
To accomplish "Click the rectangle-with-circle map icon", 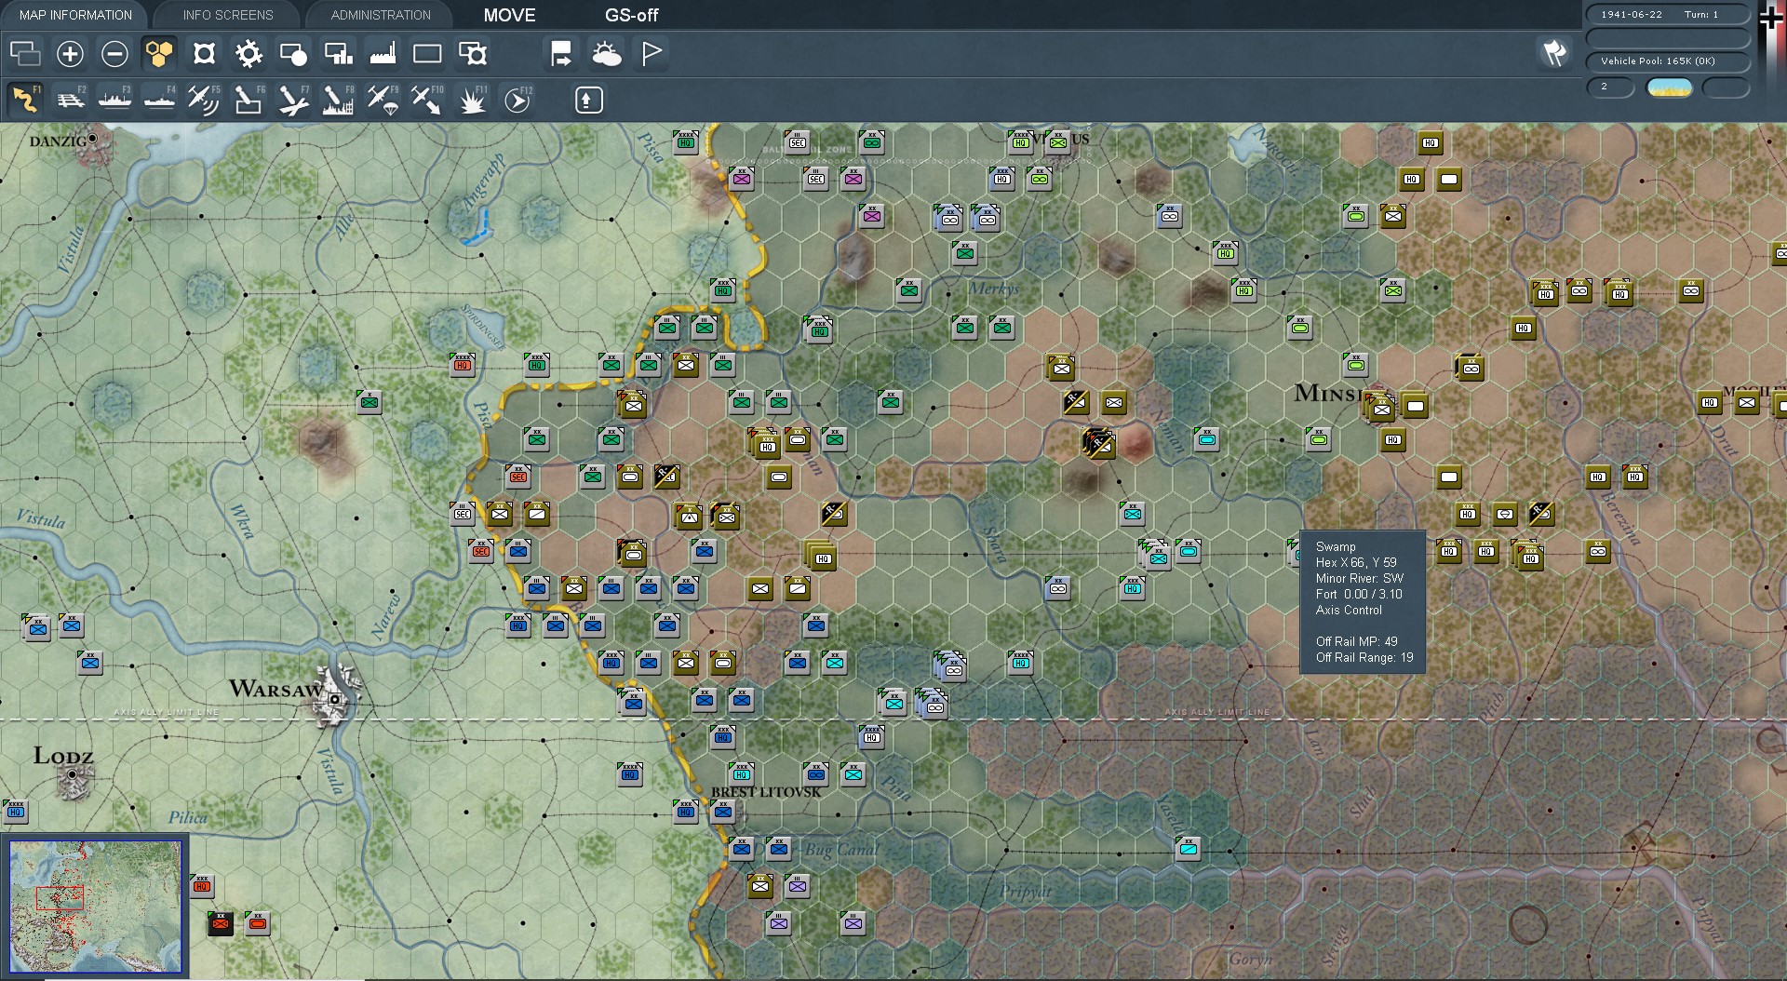I will (x=293, y=54).
